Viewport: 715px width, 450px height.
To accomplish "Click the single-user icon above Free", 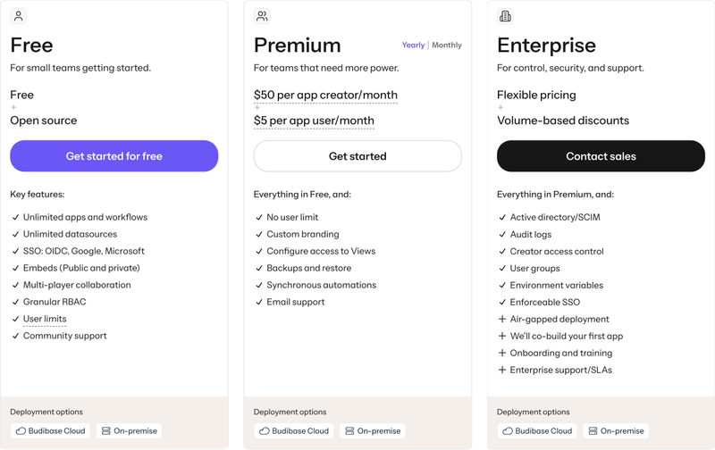I will pos(19,16).
